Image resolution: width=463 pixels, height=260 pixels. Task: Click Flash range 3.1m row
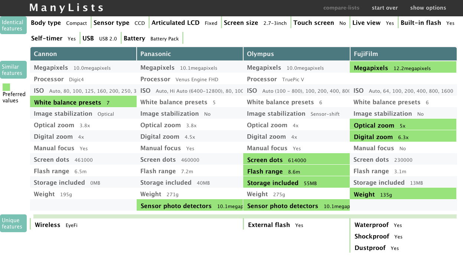[x=403, y=171]
